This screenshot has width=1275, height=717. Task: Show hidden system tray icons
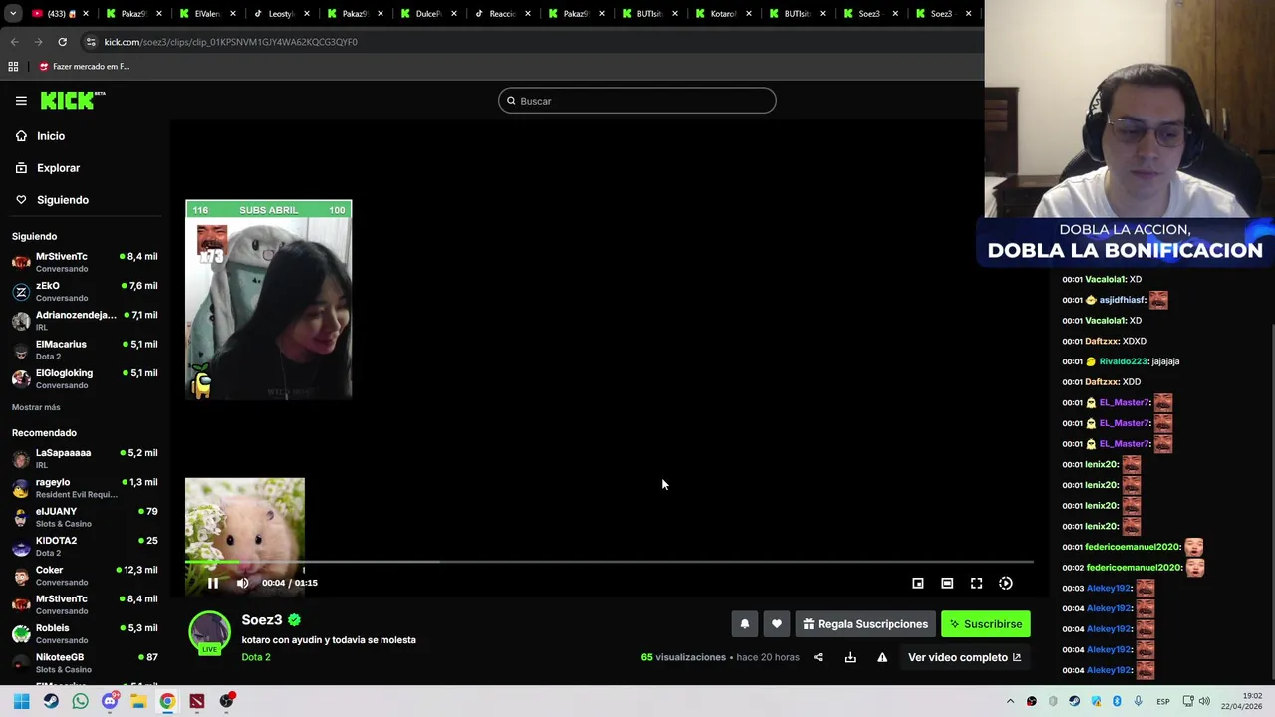(1010, 701)
